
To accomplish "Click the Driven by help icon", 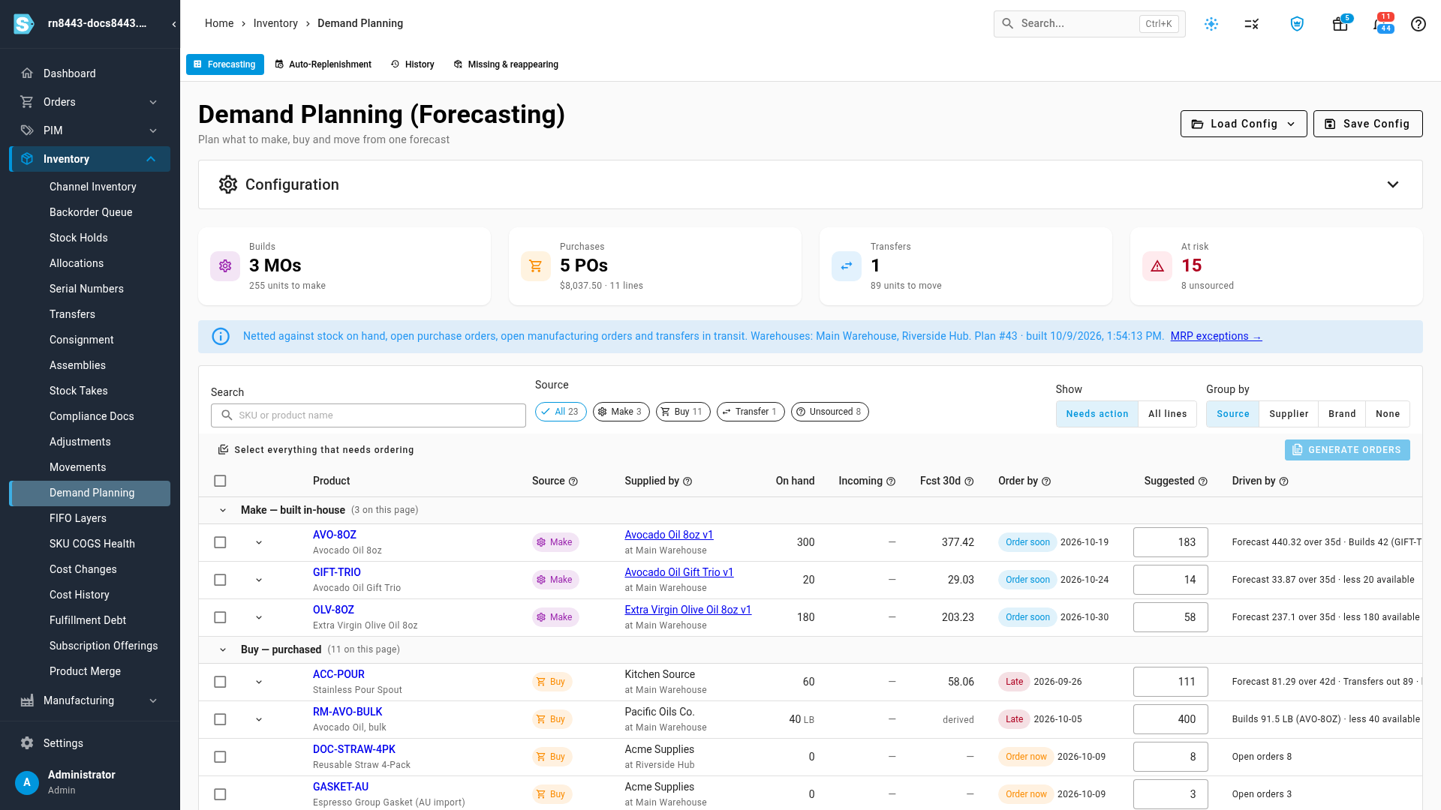I will click(x=1283, y=481).
